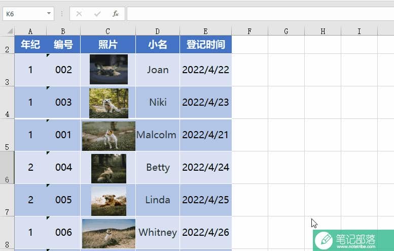Click the formula bar options dots

pyautogui.click(x=62, y=14)
